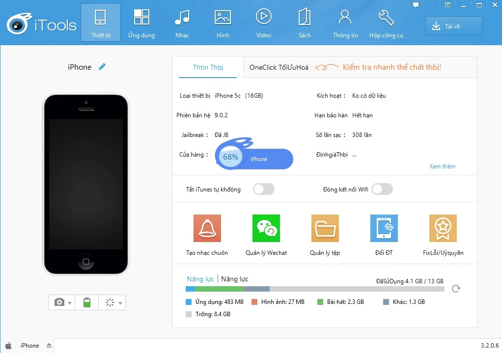Launch the Đổi ĐT phone transfer tool

(x=384, y=235)
